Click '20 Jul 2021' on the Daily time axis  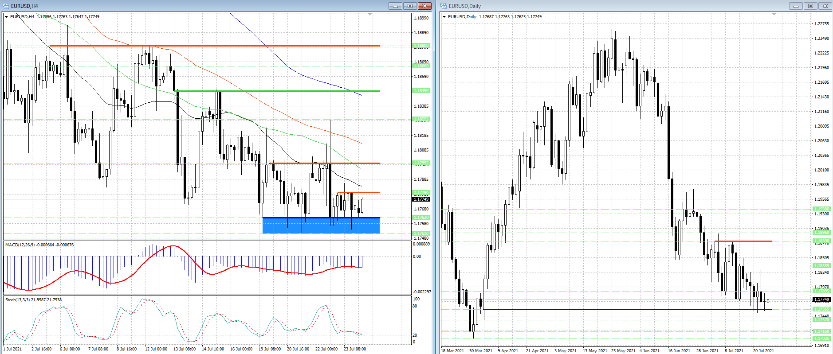click(763, 351)
